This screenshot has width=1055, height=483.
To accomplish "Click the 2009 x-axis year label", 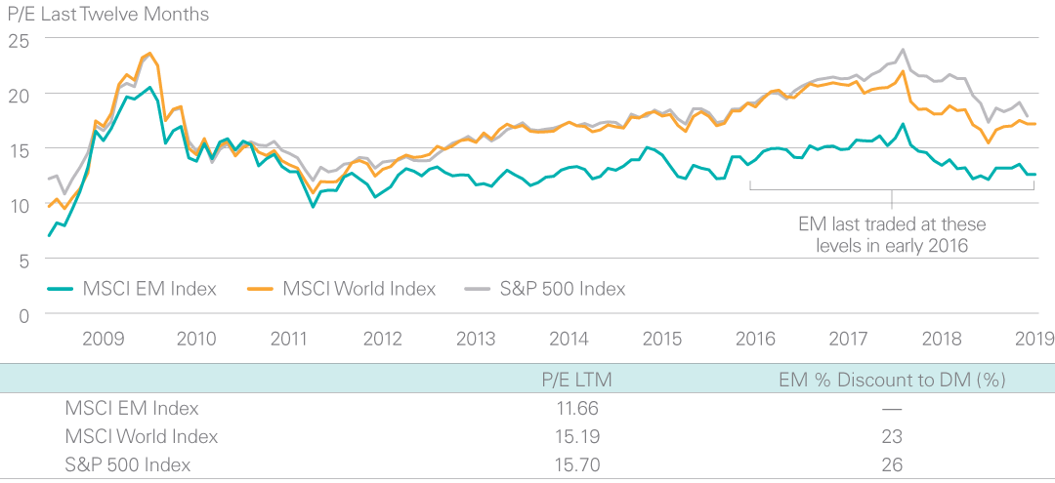I will (x=104, y=338).
